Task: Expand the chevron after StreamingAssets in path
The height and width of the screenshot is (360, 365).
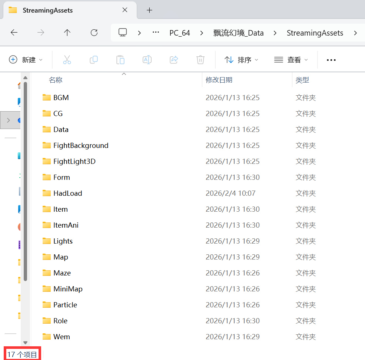Action: coord(355,33)
